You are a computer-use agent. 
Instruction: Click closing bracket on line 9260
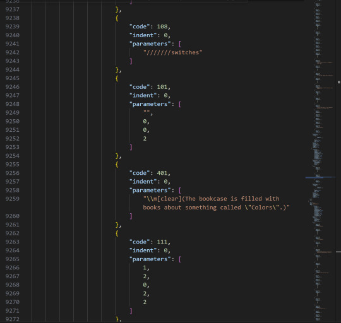[131, 216]
